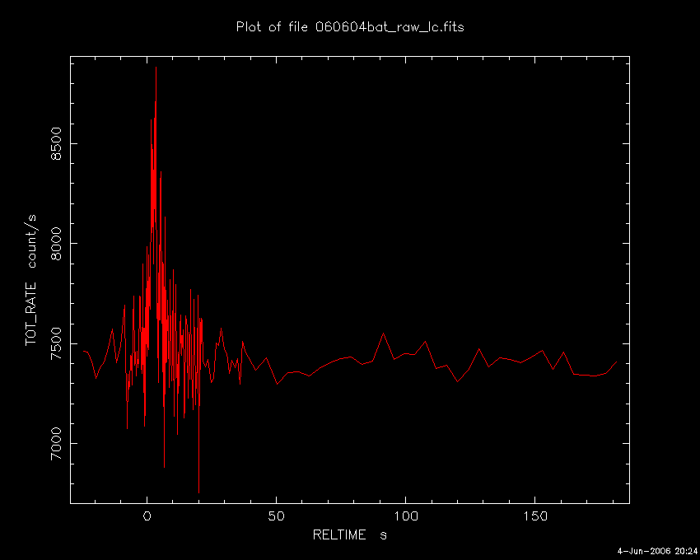The height and width of the screenshot is (560, 700).
Task: Click the lowest dip of the red curve
Action: point(198,492)
